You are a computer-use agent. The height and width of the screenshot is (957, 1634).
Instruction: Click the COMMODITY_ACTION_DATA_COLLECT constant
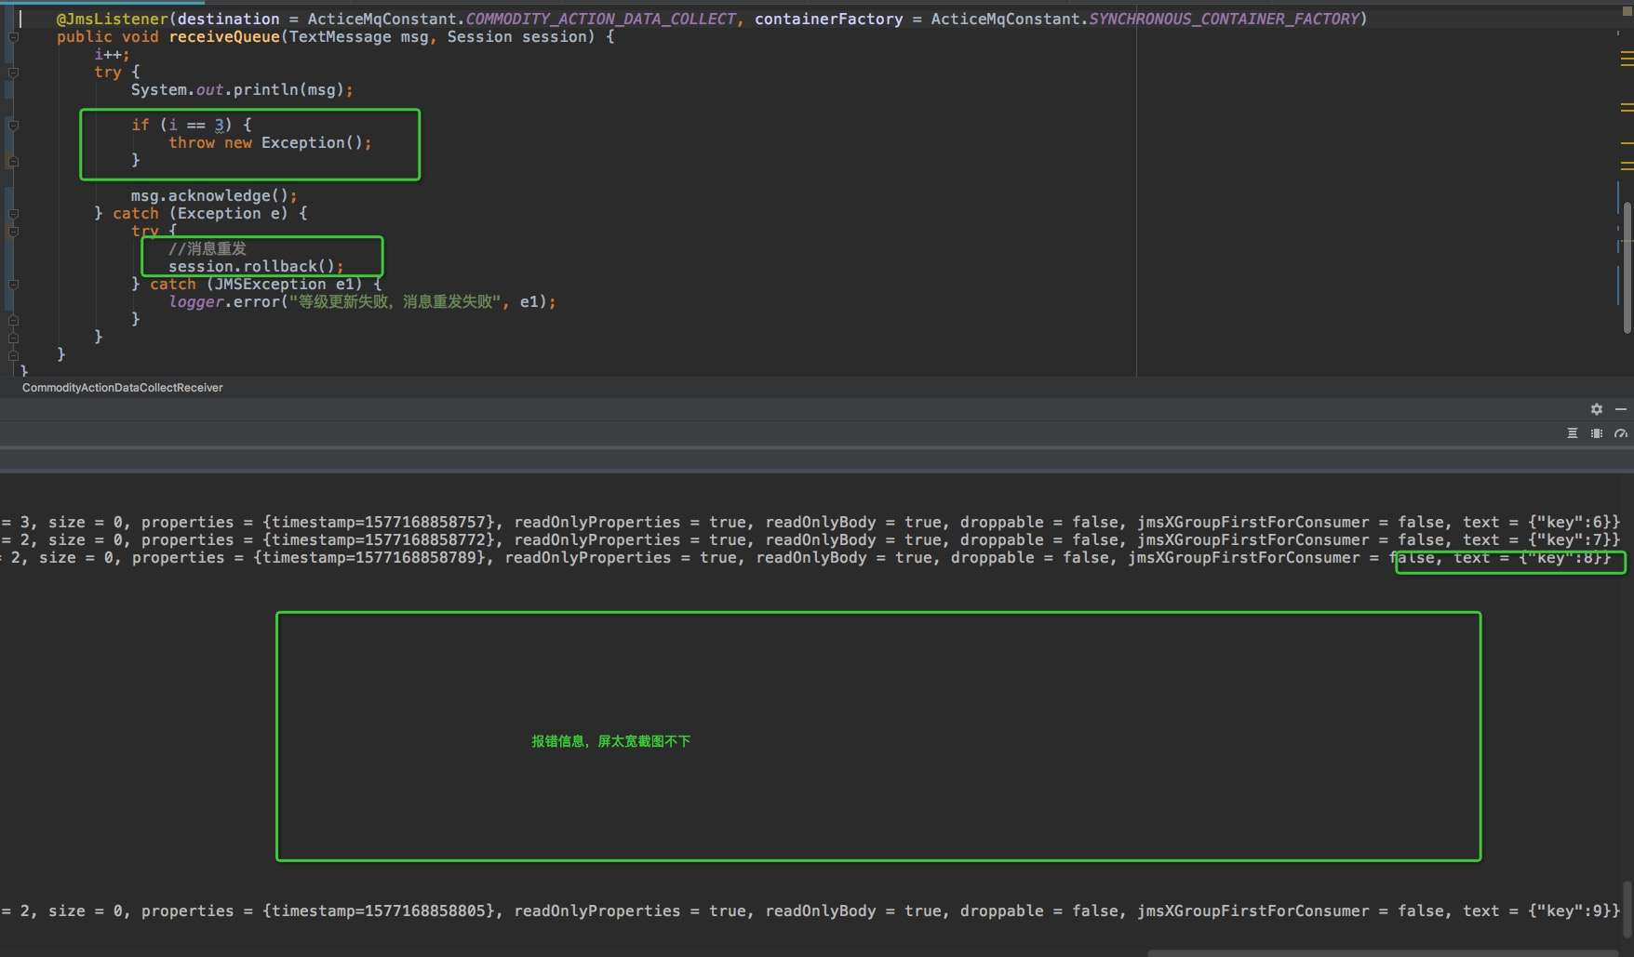coord(600,19)
